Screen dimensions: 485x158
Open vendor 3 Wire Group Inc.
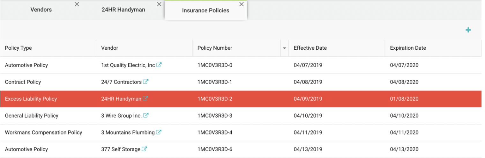pyautogui.click(x=121, y=116)
